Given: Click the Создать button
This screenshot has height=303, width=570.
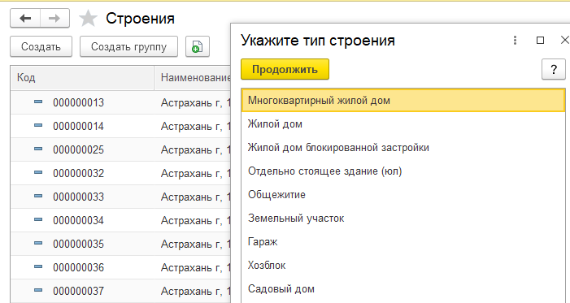Looking at the screenshot, I should (x=41, y=46).
